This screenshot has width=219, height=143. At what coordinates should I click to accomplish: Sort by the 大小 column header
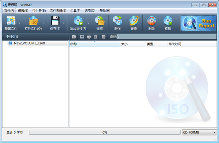pyautogui.click(x=133, y=44)
